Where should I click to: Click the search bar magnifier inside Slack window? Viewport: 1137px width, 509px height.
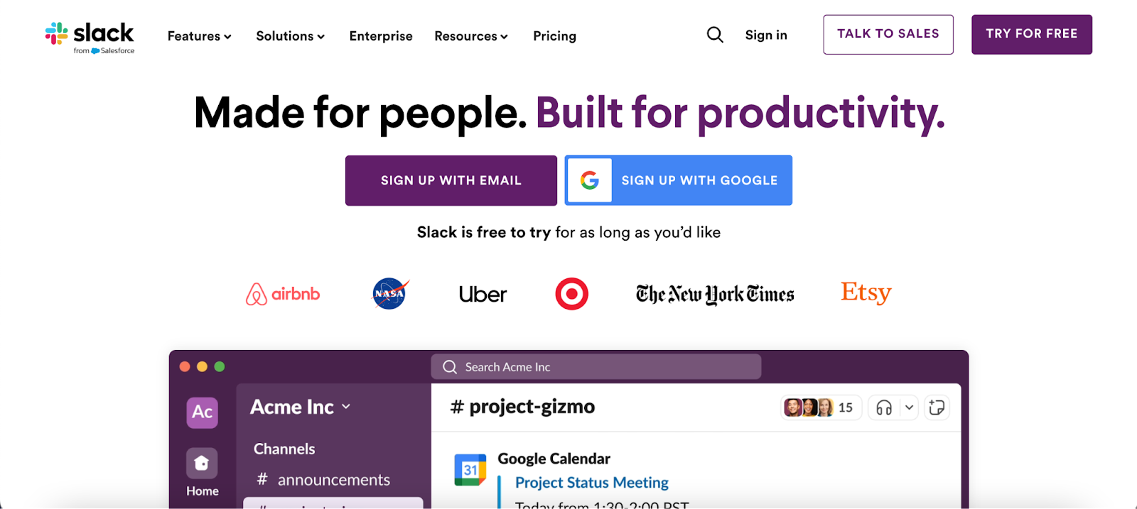(449, 366)
